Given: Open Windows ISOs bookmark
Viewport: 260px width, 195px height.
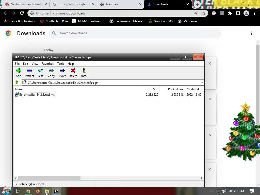Looking at the screenshot, I should 161,21.
